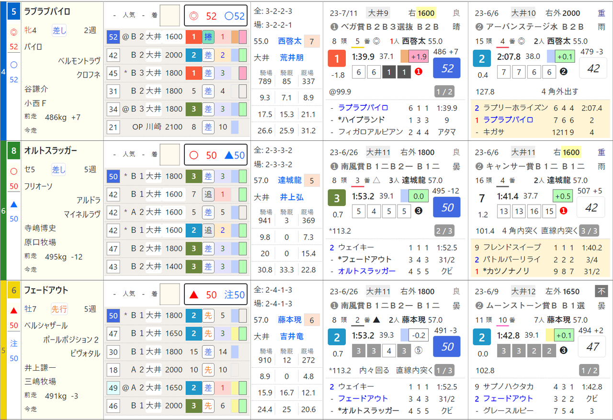Viewport: 613px width, 420px height.
Task: Click the sire name クロフネ
Action: coord(88,75)
